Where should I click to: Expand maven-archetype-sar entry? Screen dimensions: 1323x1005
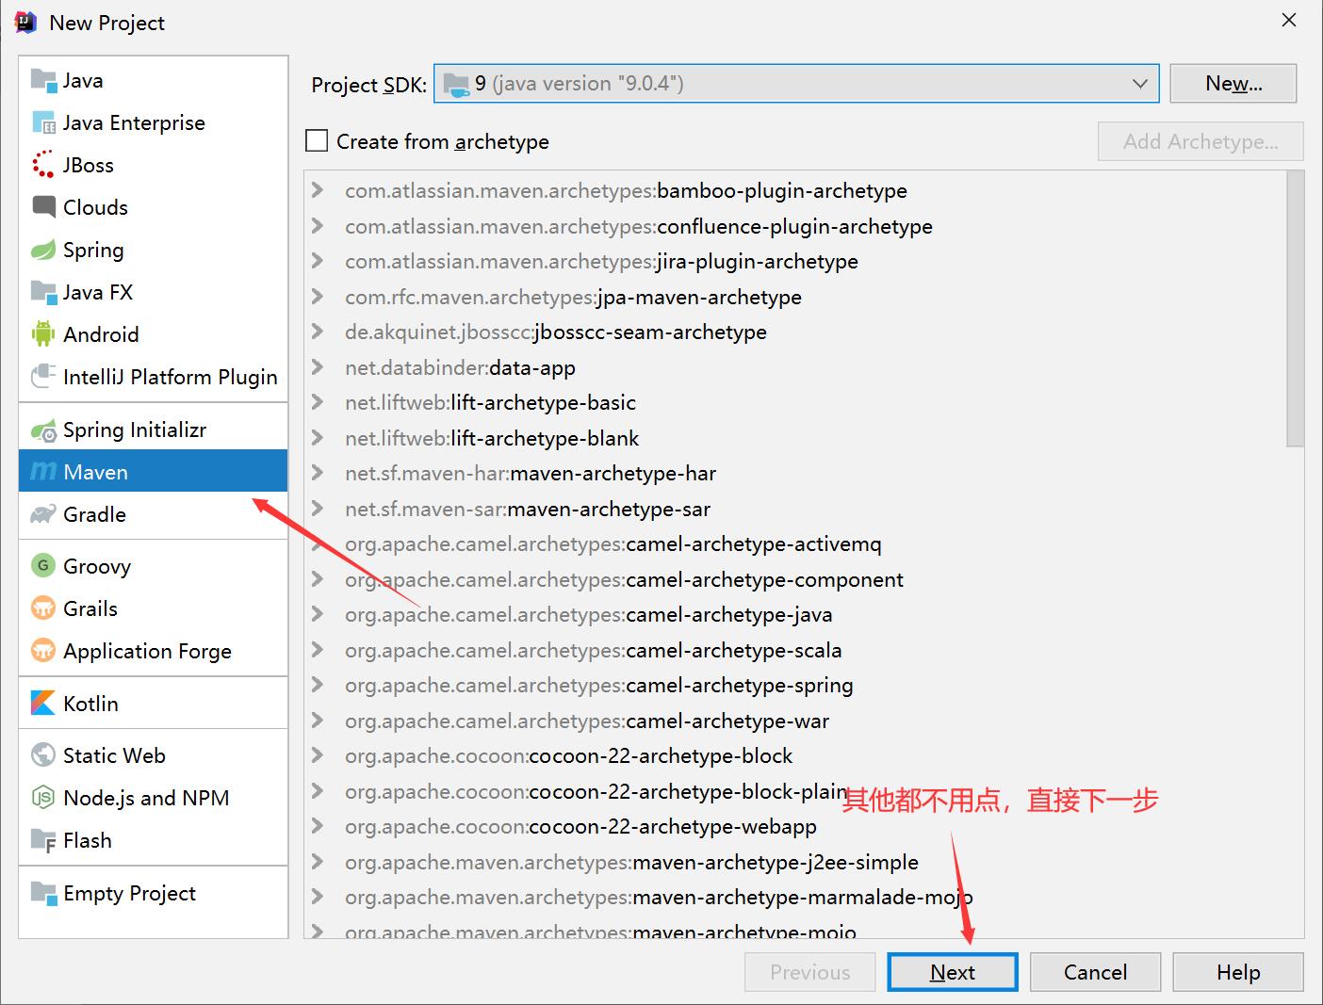tap(318, 509)
